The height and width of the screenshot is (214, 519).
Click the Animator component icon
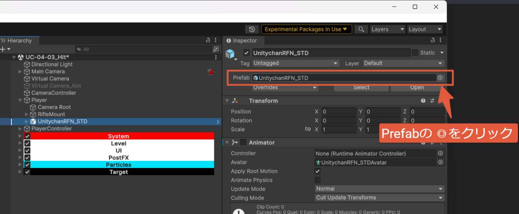point(235,143)
